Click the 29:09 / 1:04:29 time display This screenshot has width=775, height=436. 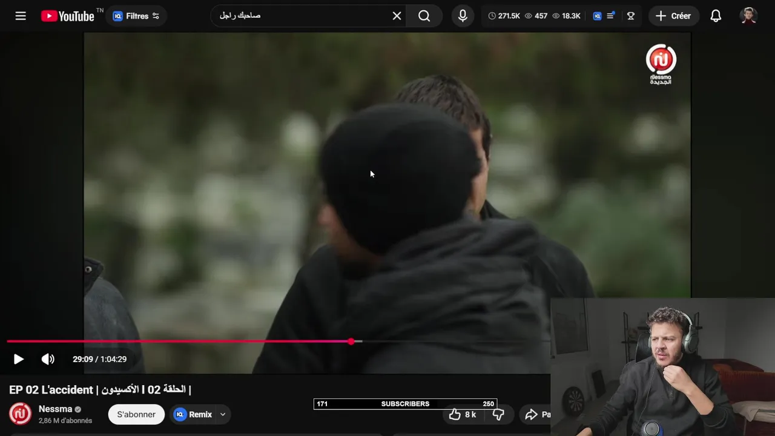click(99, 359)
